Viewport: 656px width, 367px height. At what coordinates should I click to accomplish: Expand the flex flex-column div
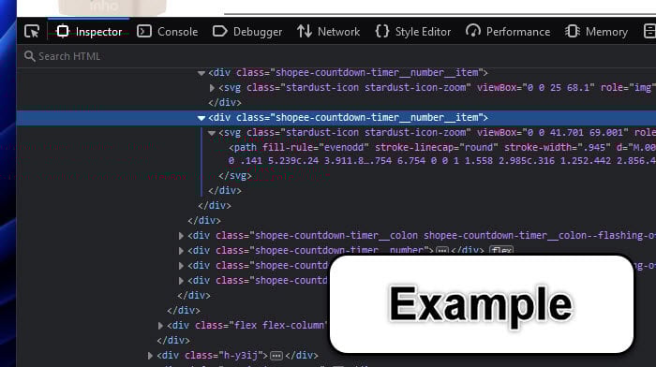tap(160, 325)
